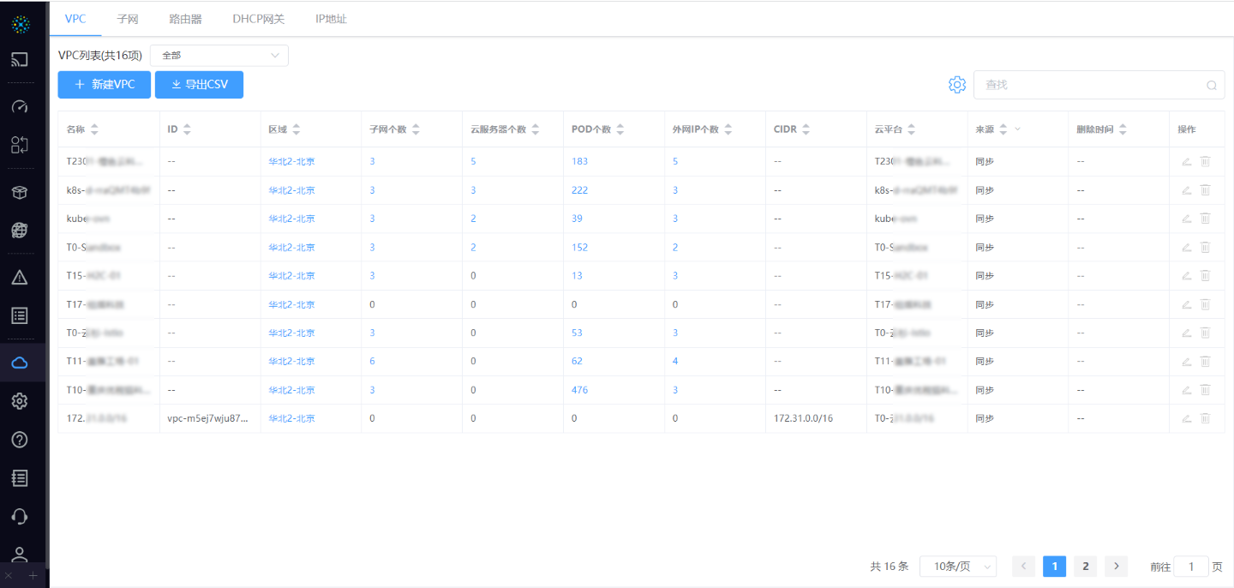Viewport: 1234px width, 588px height.
Task: Open the dashboard gauge icon in sidebar
Action: [x=20, y=107]
